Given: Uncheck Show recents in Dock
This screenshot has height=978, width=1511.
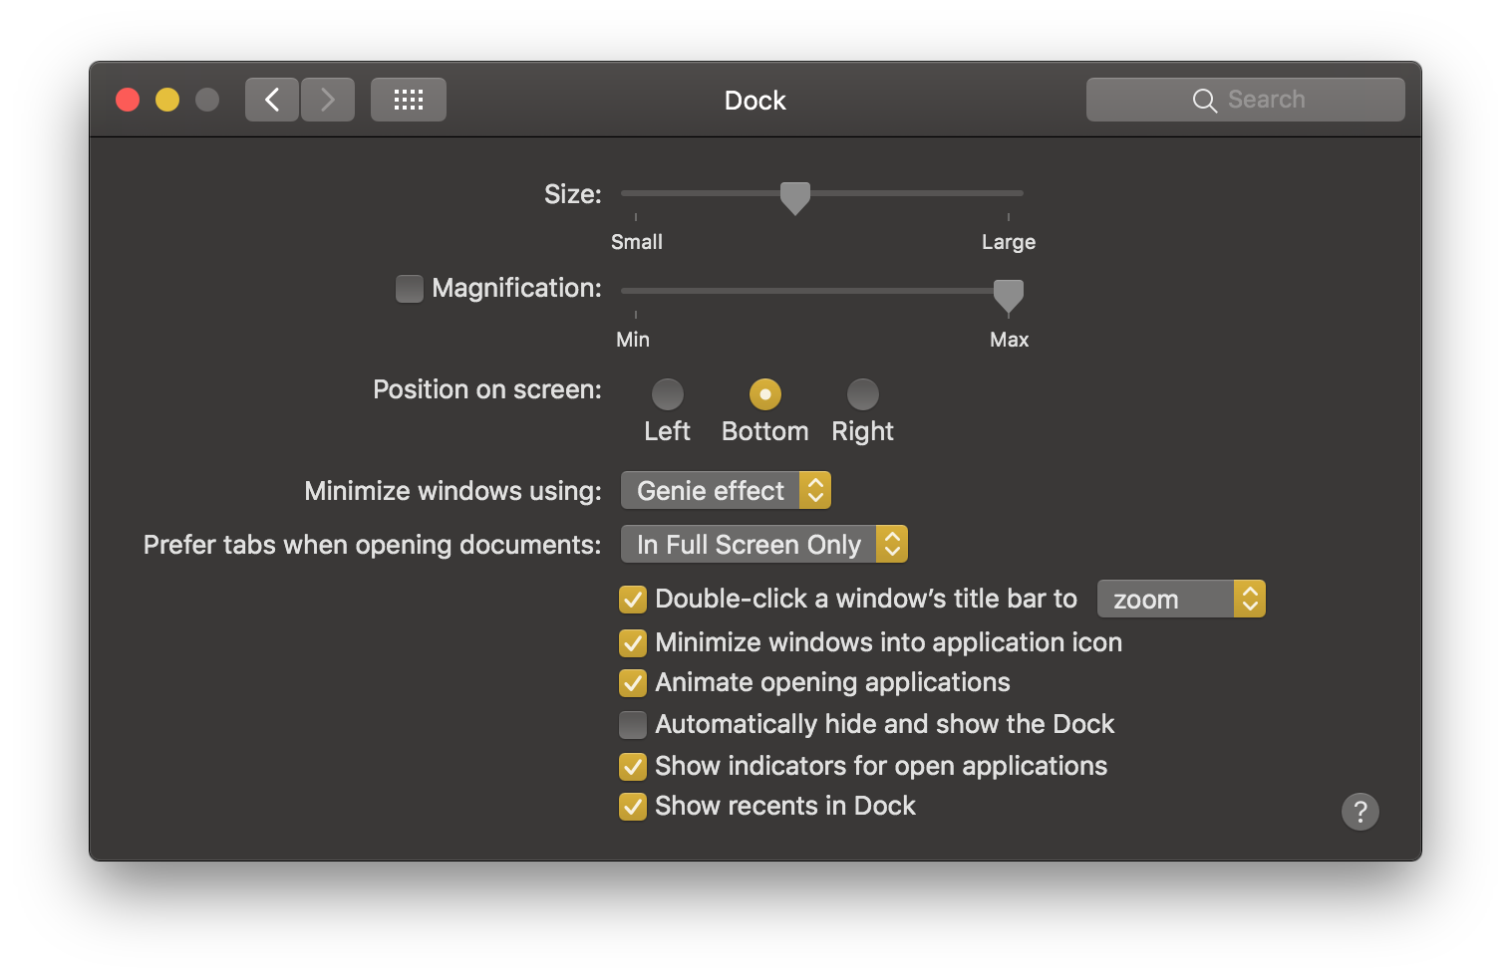Looking at the screenshot, I should click(633, 807).
